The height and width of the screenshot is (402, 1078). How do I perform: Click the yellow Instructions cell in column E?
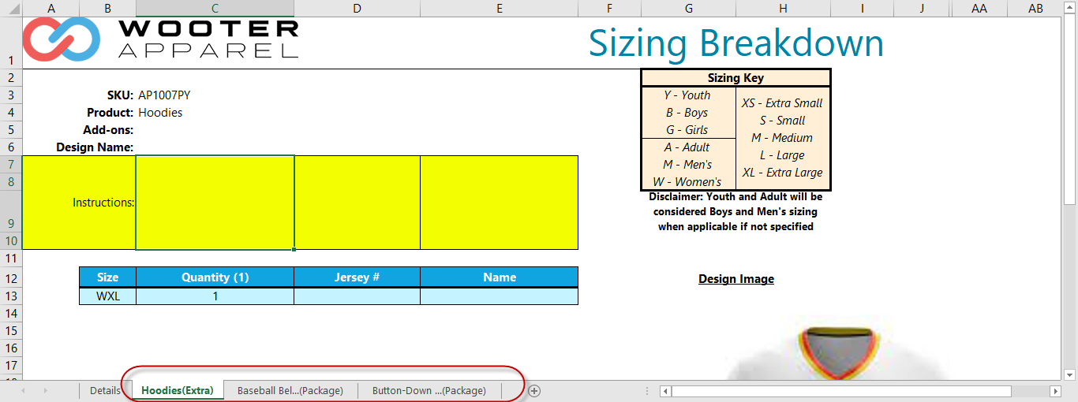[499, 203]
